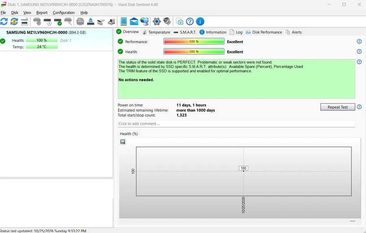This screenshot has width=366, height=233.
Task: Click the blue Refresh arrows toolbar icon
Action: pos(4,22)
